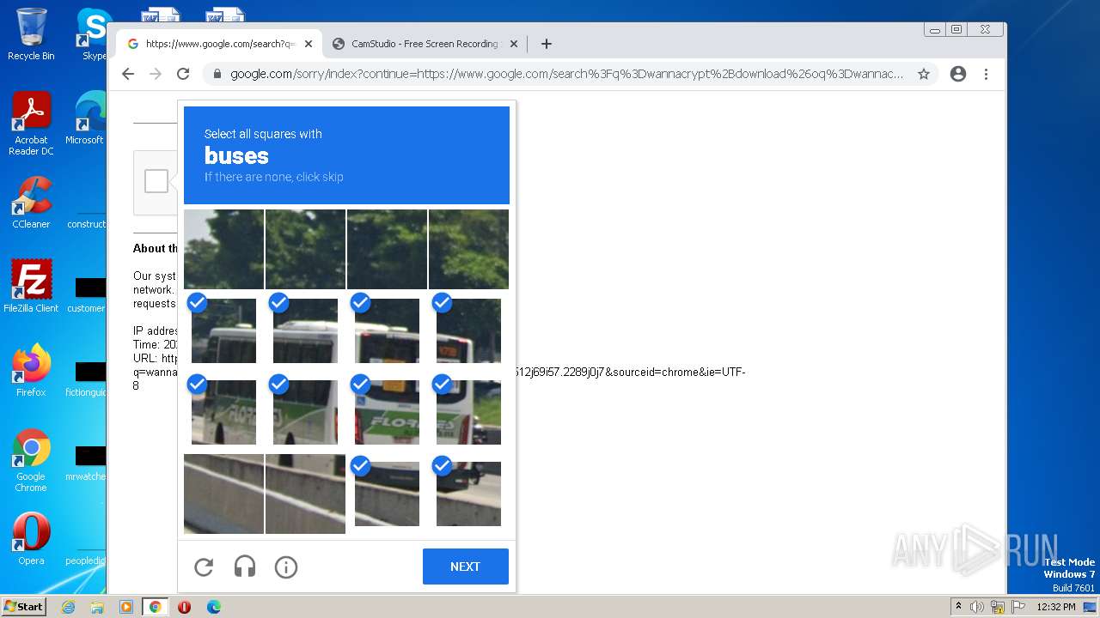Deselect bus tile in row three, fourth column
1100x618 pixels.
[468, 412]
